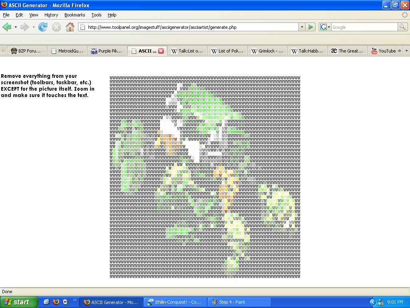Click the Purple Pik tab wiki favicon
The width and height of the screenshot is (410, 308).
click(x=94, y=51)
